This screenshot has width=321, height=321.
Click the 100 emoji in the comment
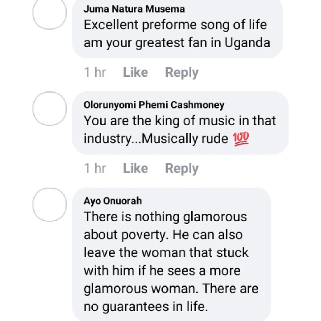(x=241, y=139)
